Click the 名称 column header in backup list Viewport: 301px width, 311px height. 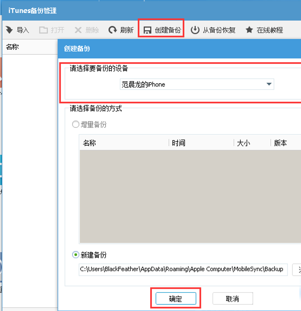90,143
